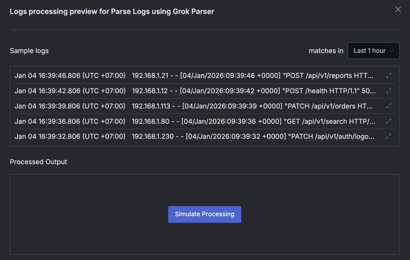Click the PATCH /api/v1/auth log message
Screen dimensions: 410x260
253,136
